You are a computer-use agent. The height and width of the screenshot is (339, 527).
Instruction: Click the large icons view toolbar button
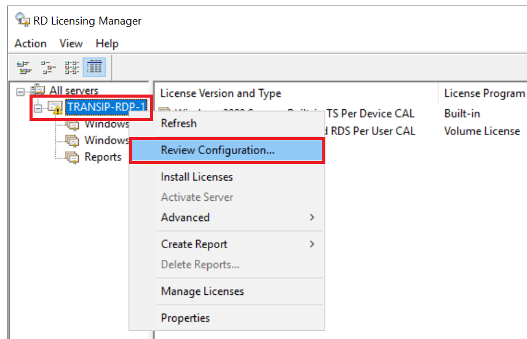pos(24,67)
